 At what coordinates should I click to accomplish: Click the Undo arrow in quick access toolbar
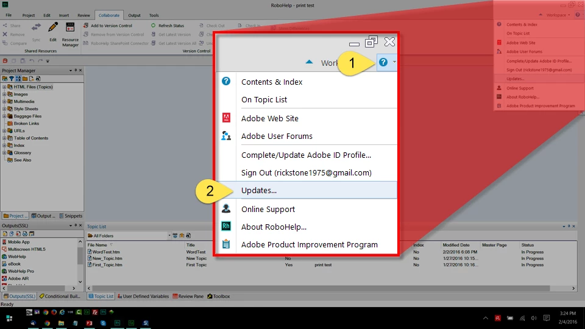click(x=32, y=61)
